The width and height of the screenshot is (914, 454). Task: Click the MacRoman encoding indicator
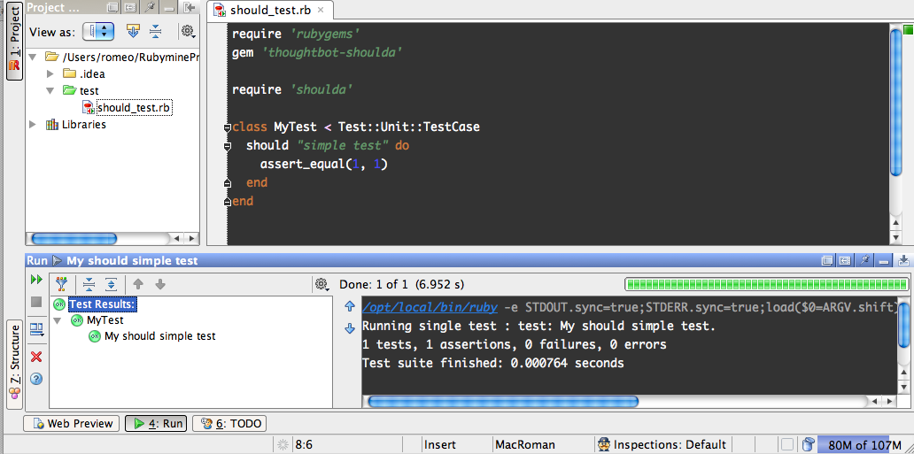click(525, 444)
